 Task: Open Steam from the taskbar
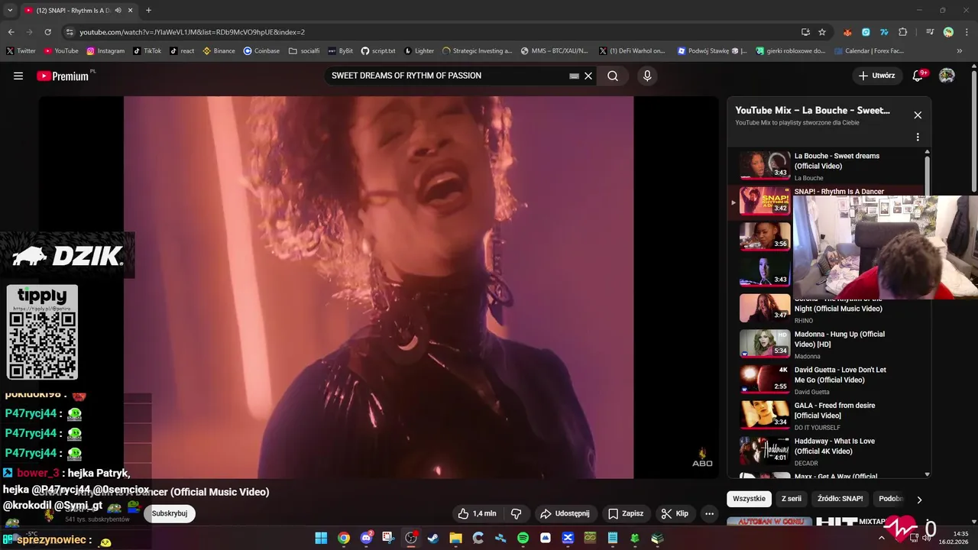click(433, 538)
